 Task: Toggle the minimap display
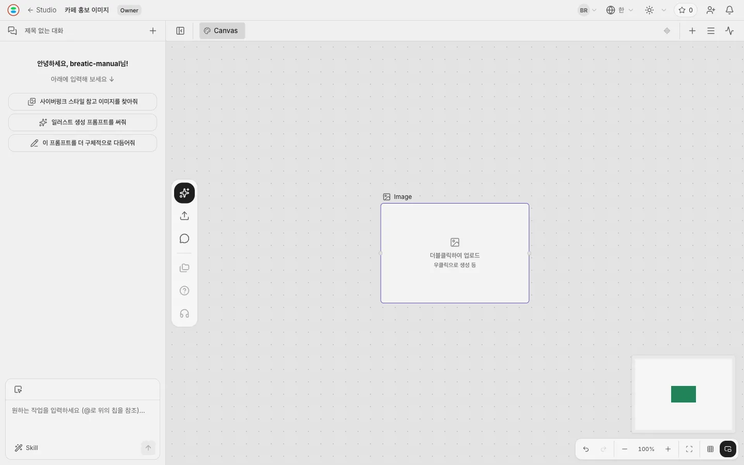(x=728, y=449)
